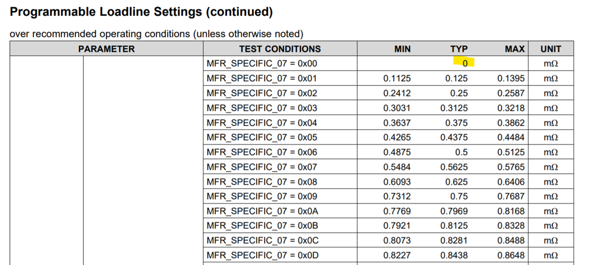
Task: Click the operating conditions note text
Action: pyautogui.click(x=156, y=34)
